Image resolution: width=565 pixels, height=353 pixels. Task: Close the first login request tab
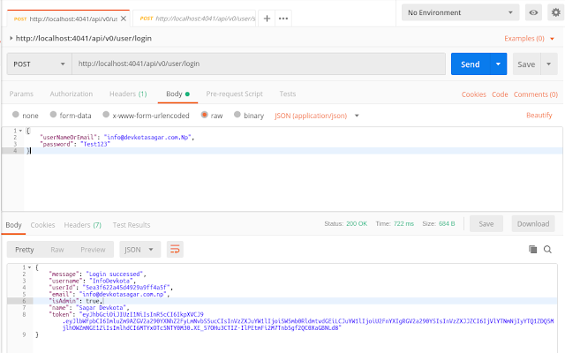point(124,19)
